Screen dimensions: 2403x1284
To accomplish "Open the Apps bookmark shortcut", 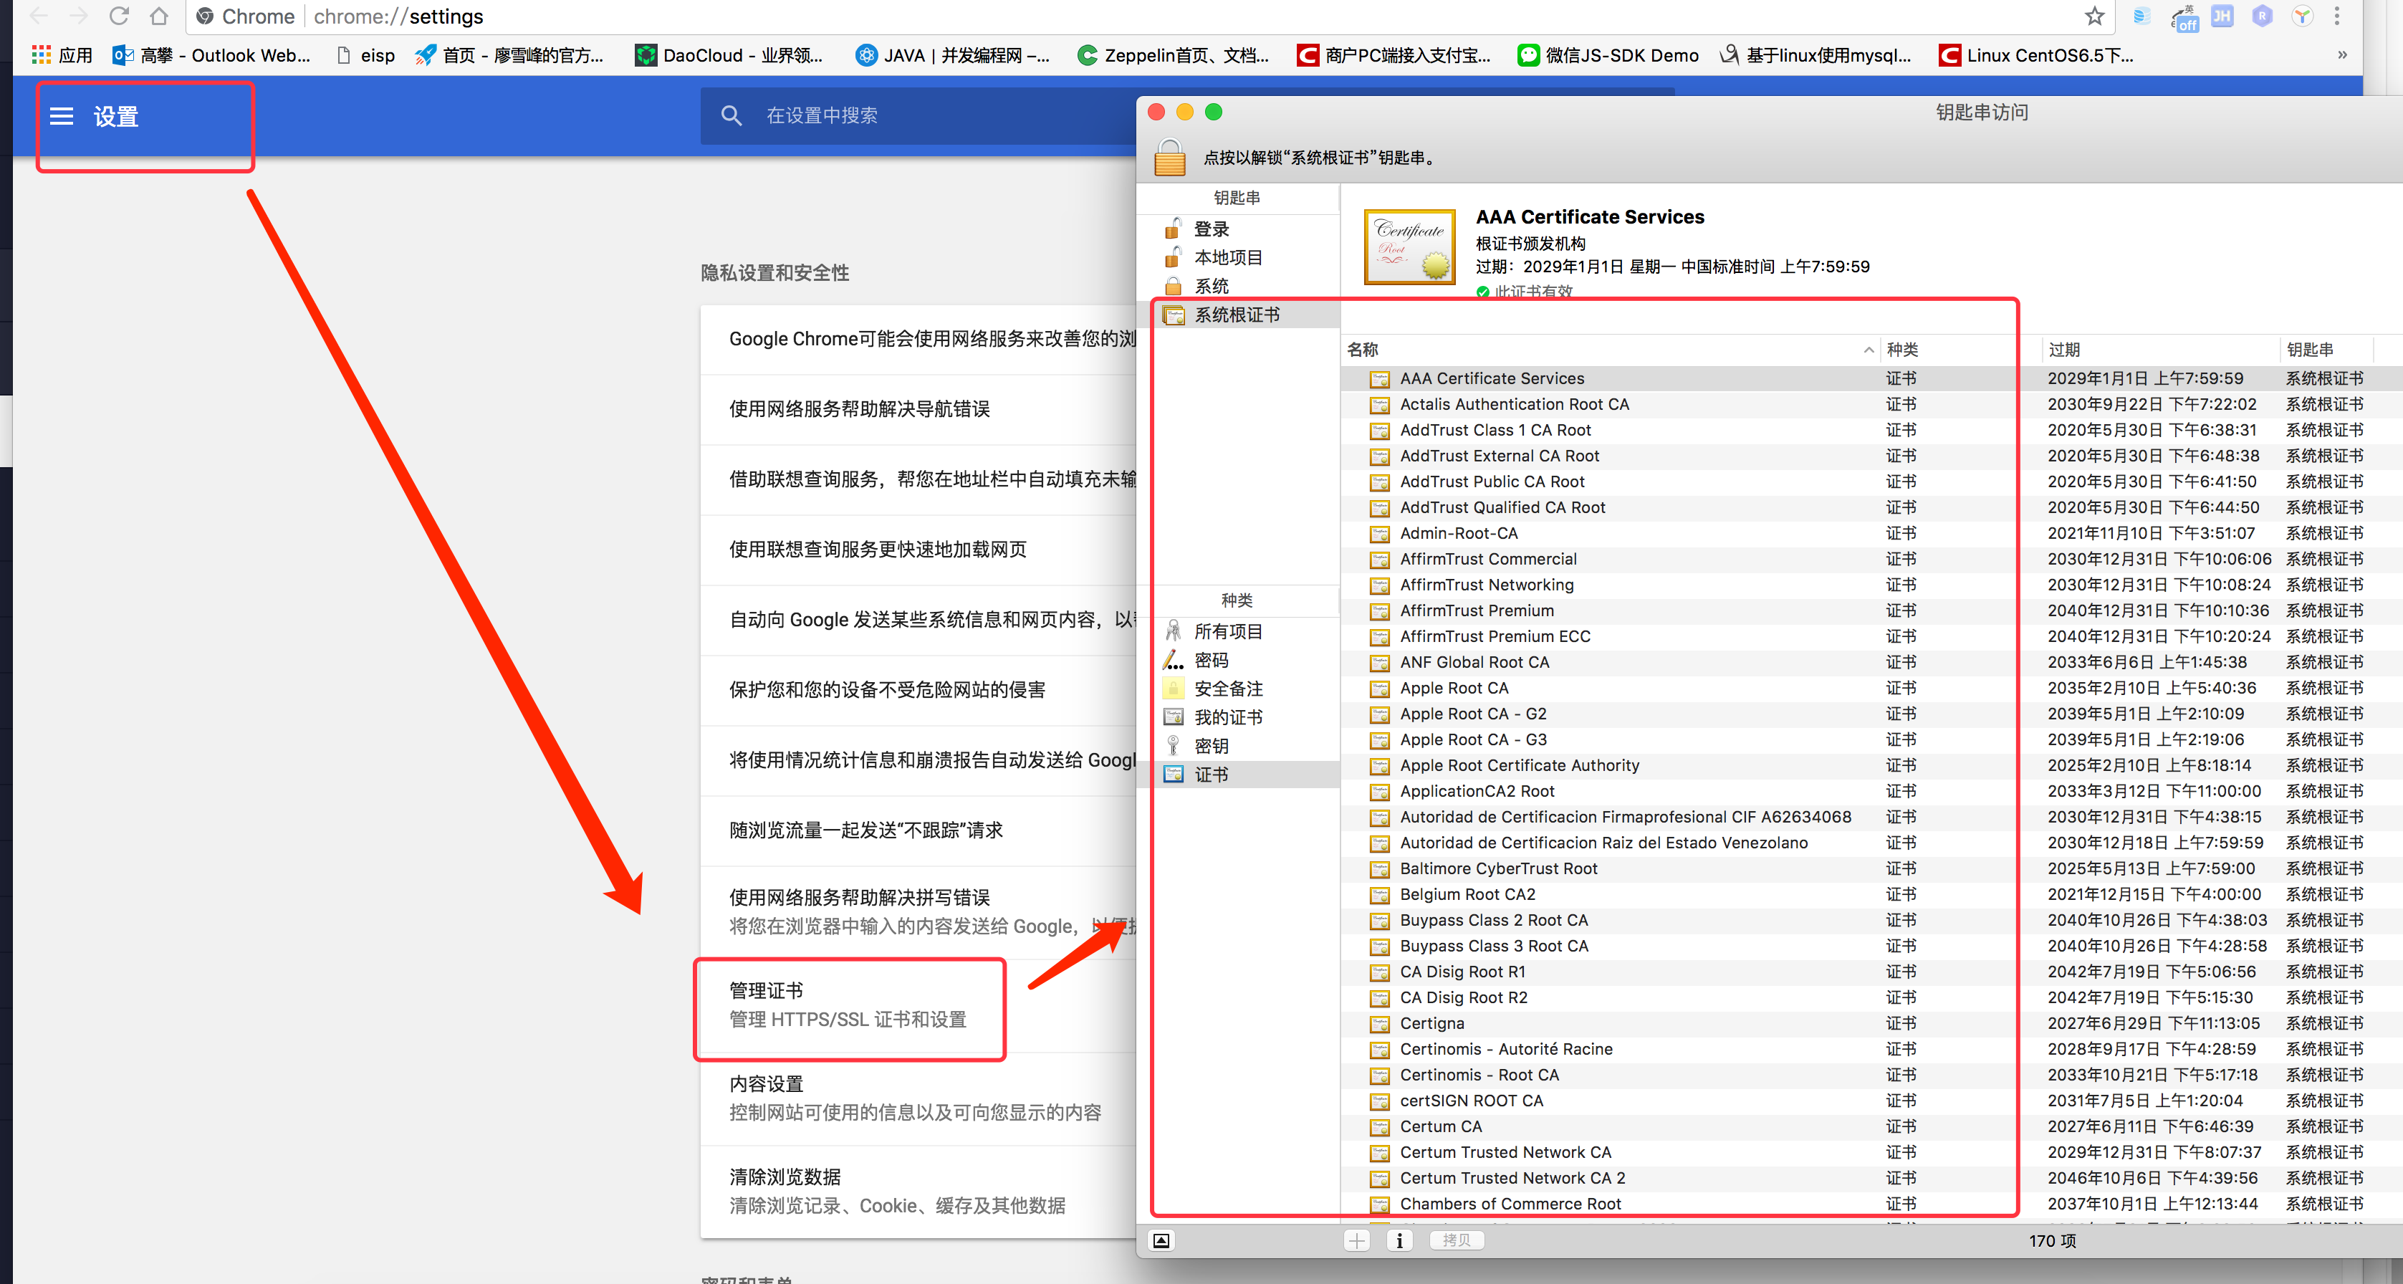I will point(62,55).
